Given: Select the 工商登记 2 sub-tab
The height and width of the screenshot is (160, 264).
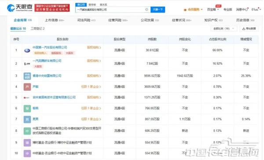Looking at the screenshot, I should click(37, 29).
